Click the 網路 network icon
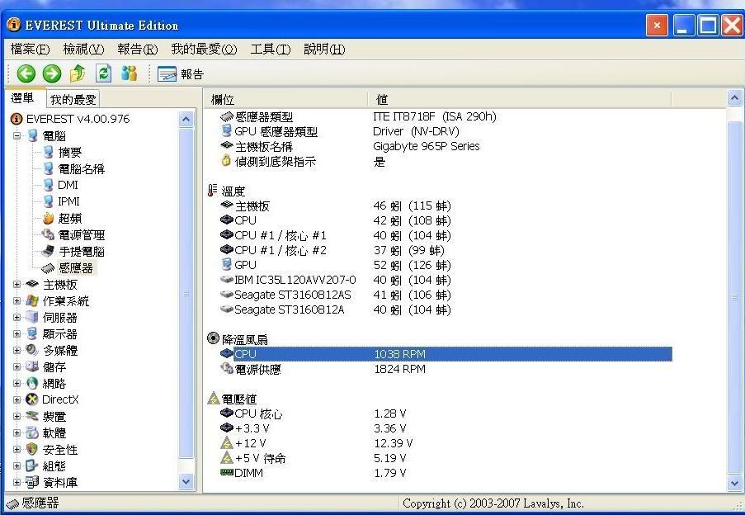The height and width of the screenshot is (515, 745). click(32, 383)
